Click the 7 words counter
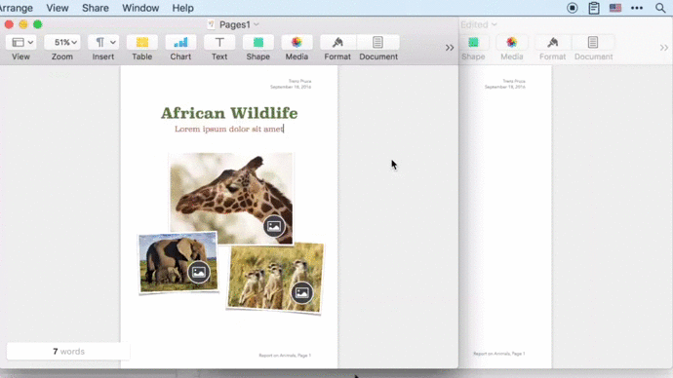 click(x=68, y=352)
